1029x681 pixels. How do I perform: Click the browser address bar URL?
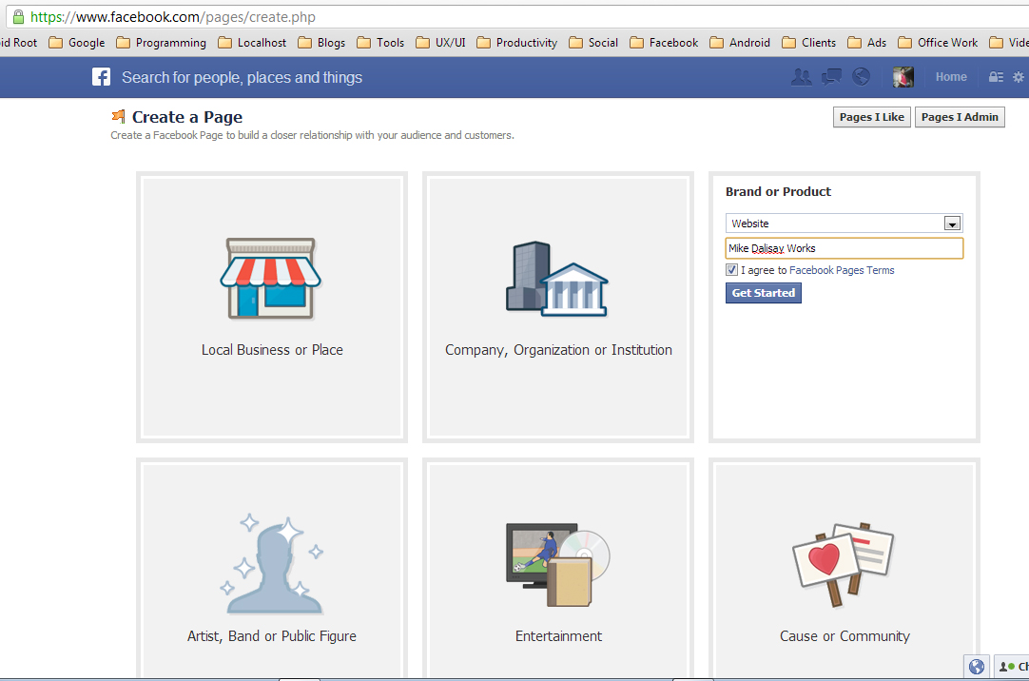173,17
